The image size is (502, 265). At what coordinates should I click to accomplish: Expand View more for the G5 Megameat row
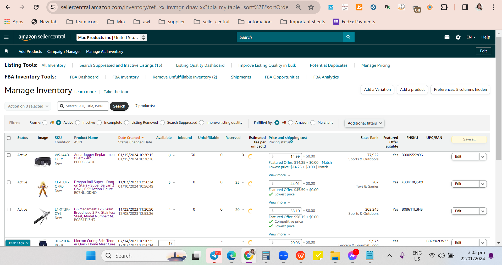click(279, 234)
